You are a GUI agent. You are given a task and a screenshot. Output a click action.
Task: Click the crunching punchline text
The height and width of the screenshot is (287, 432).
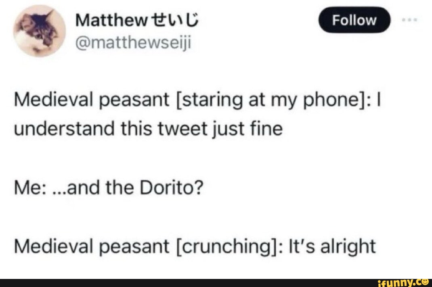(194, 246)
